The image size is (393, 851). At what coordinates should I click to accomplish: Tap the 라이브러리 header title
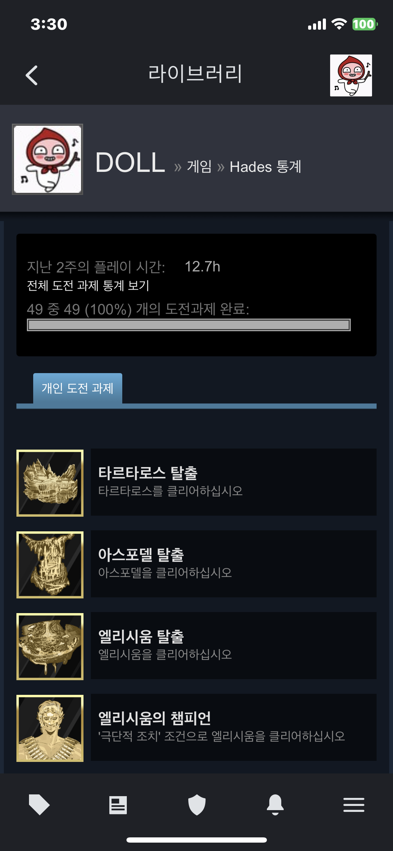pyautogui.click(x=195, y=74)
